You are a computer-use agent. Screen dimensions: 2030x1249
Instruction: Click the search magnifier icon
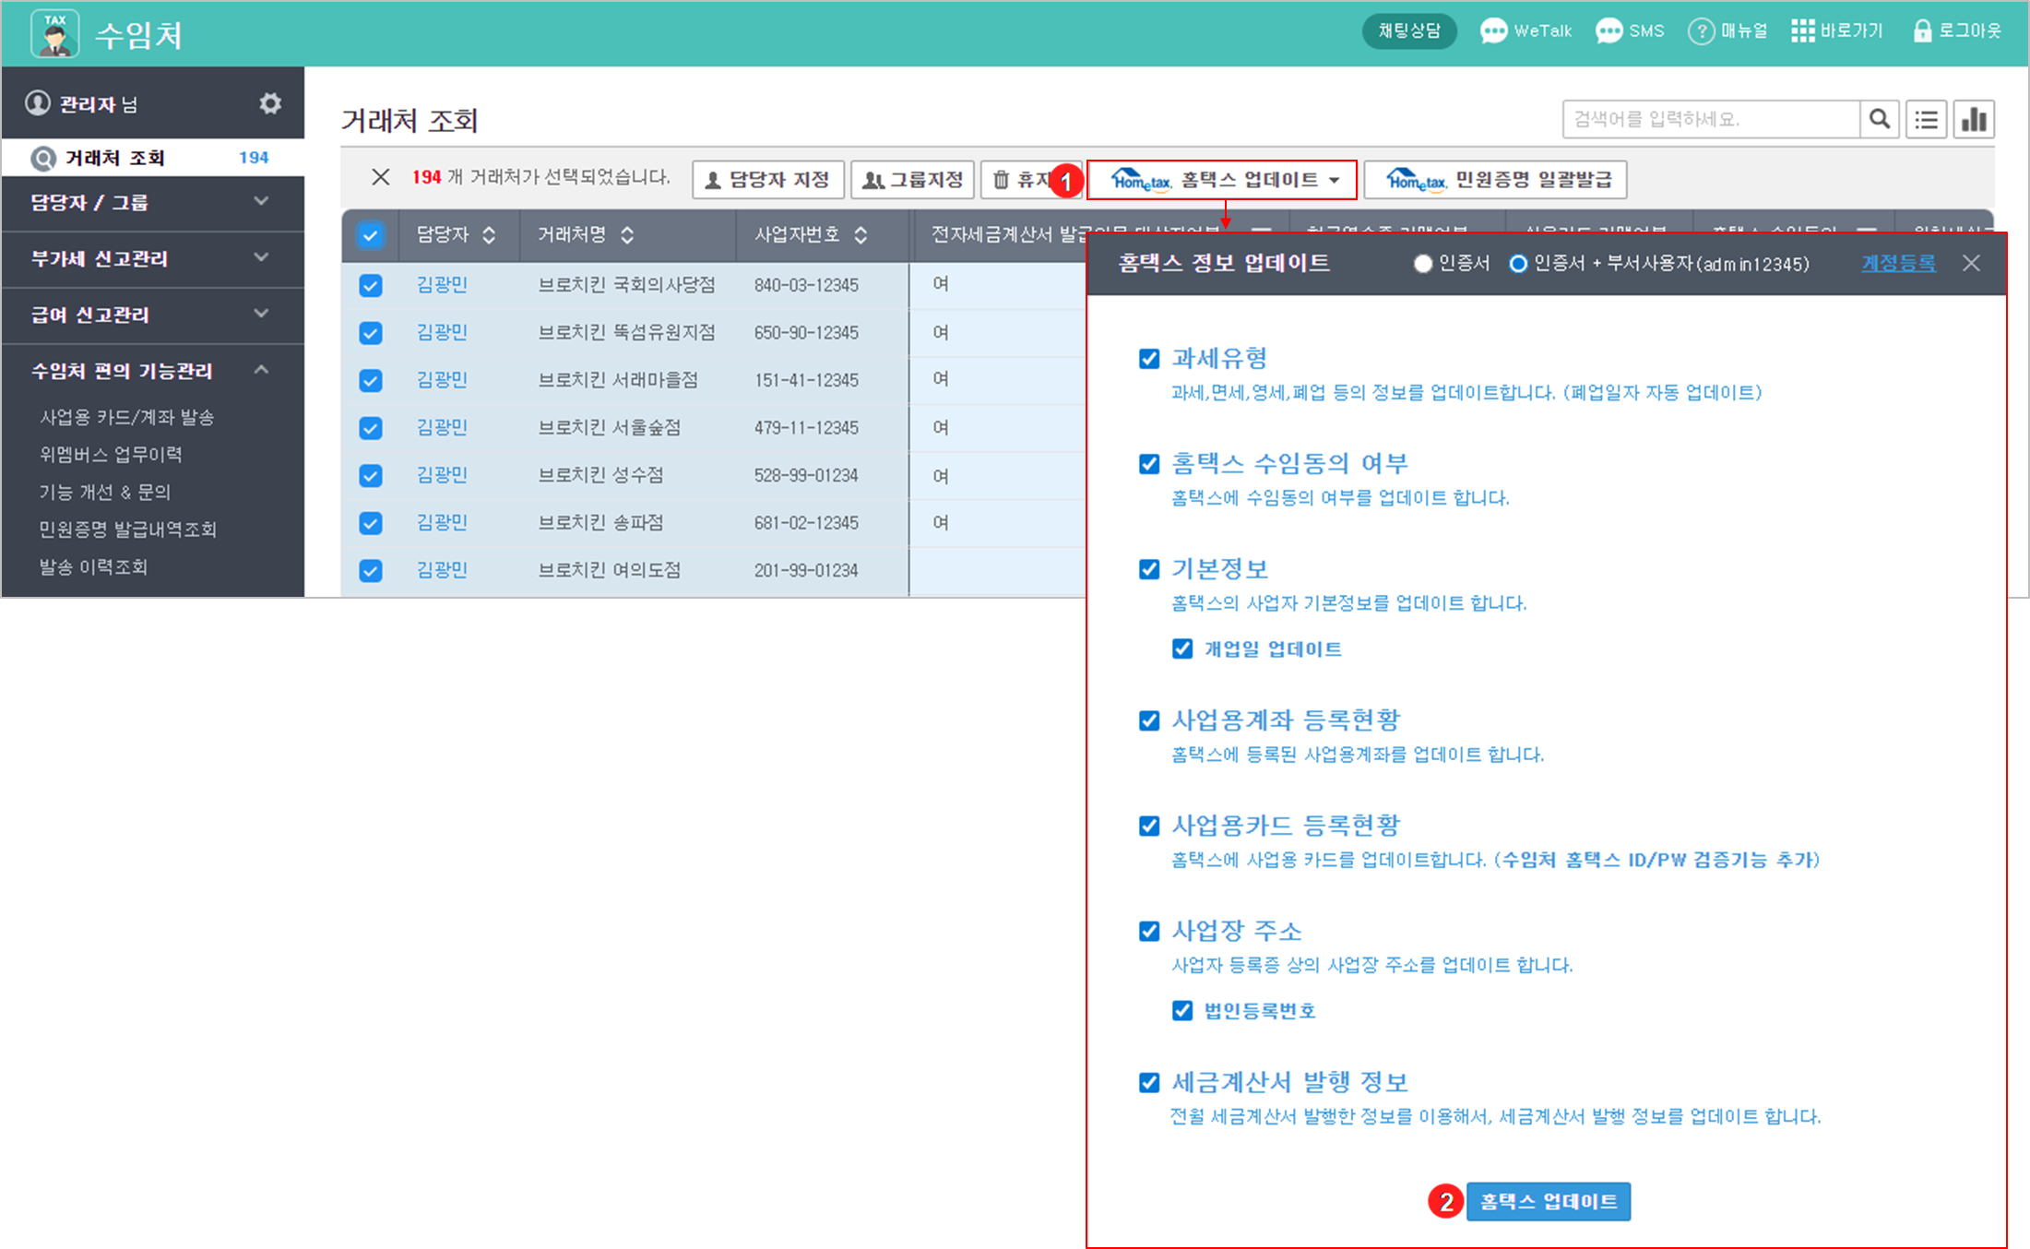(x=1879, y=119)
